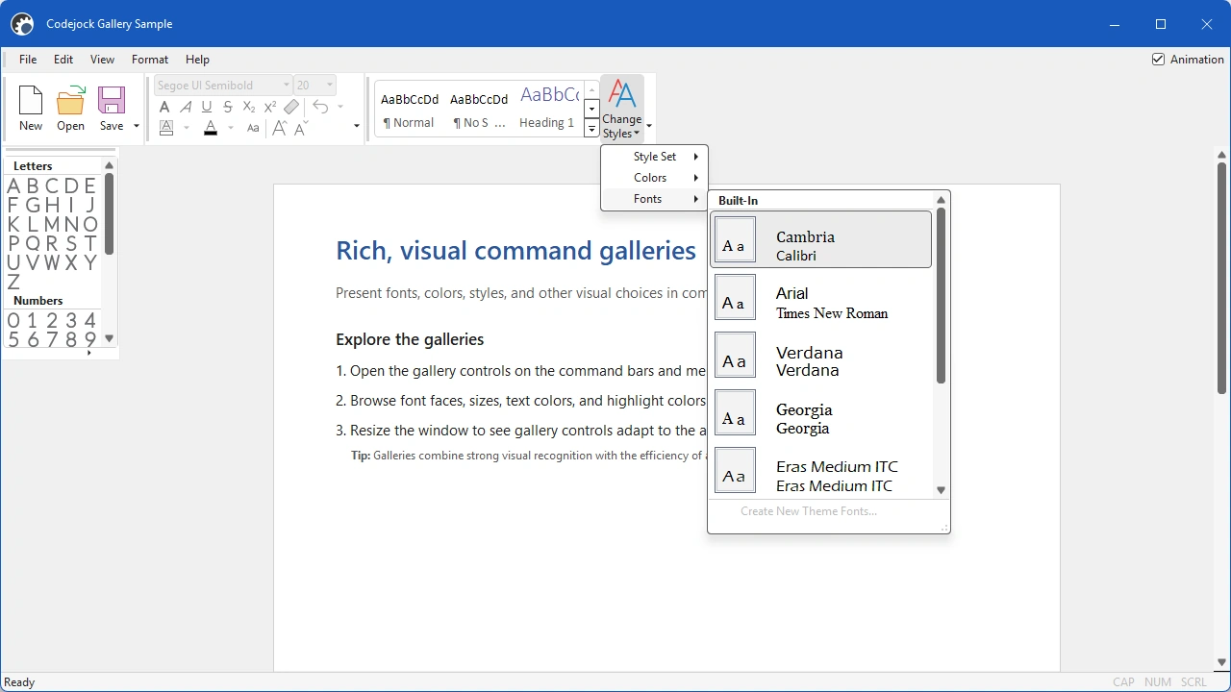Click the change case Aa icon
The image size is (1231, 692).
(253, 128)
